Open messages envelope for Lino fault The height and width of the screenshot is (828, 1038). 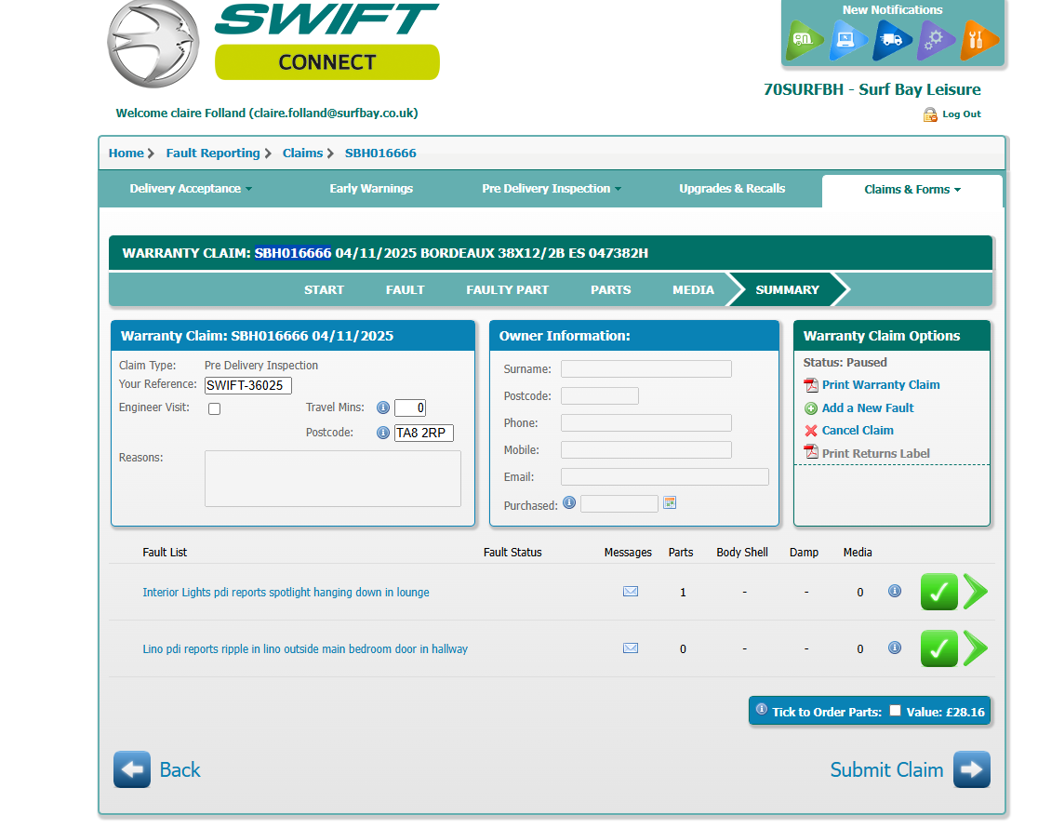(x=631, y=648)
